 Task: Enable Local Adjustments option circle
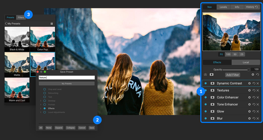click(x=45, y=112)
